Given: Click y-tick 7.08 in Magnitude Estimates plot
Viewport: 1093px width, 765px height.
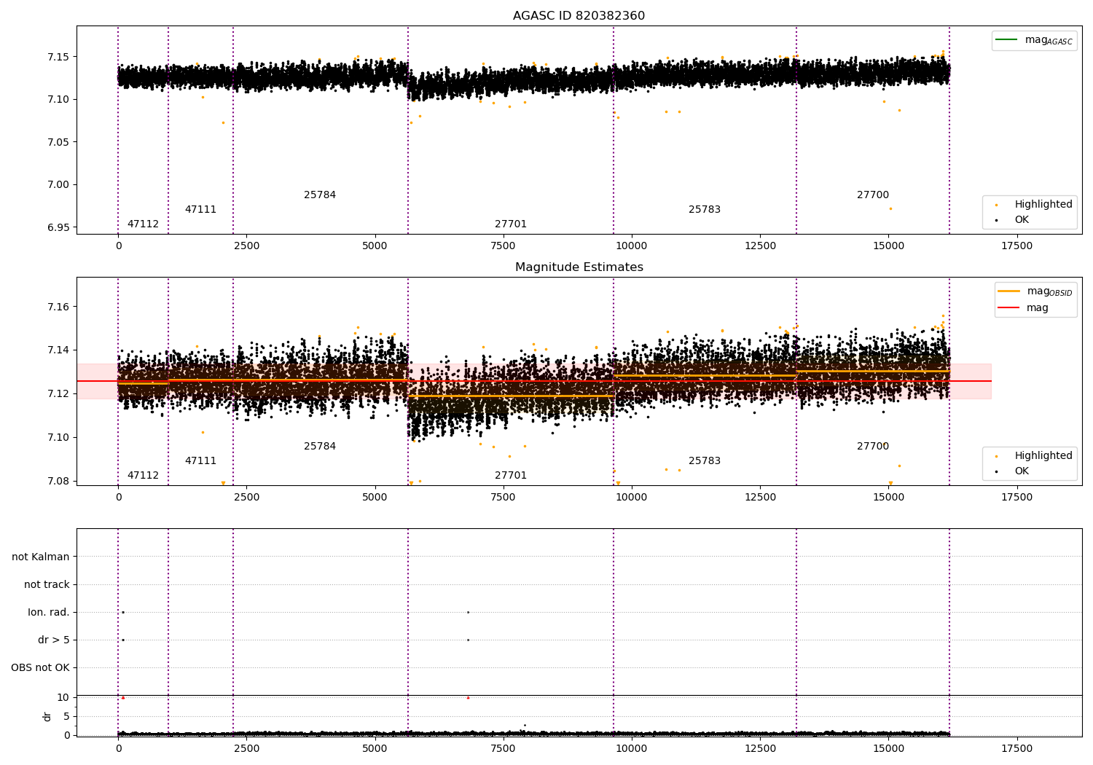Looking at the screenshot, I should click(x=58, y=481).
